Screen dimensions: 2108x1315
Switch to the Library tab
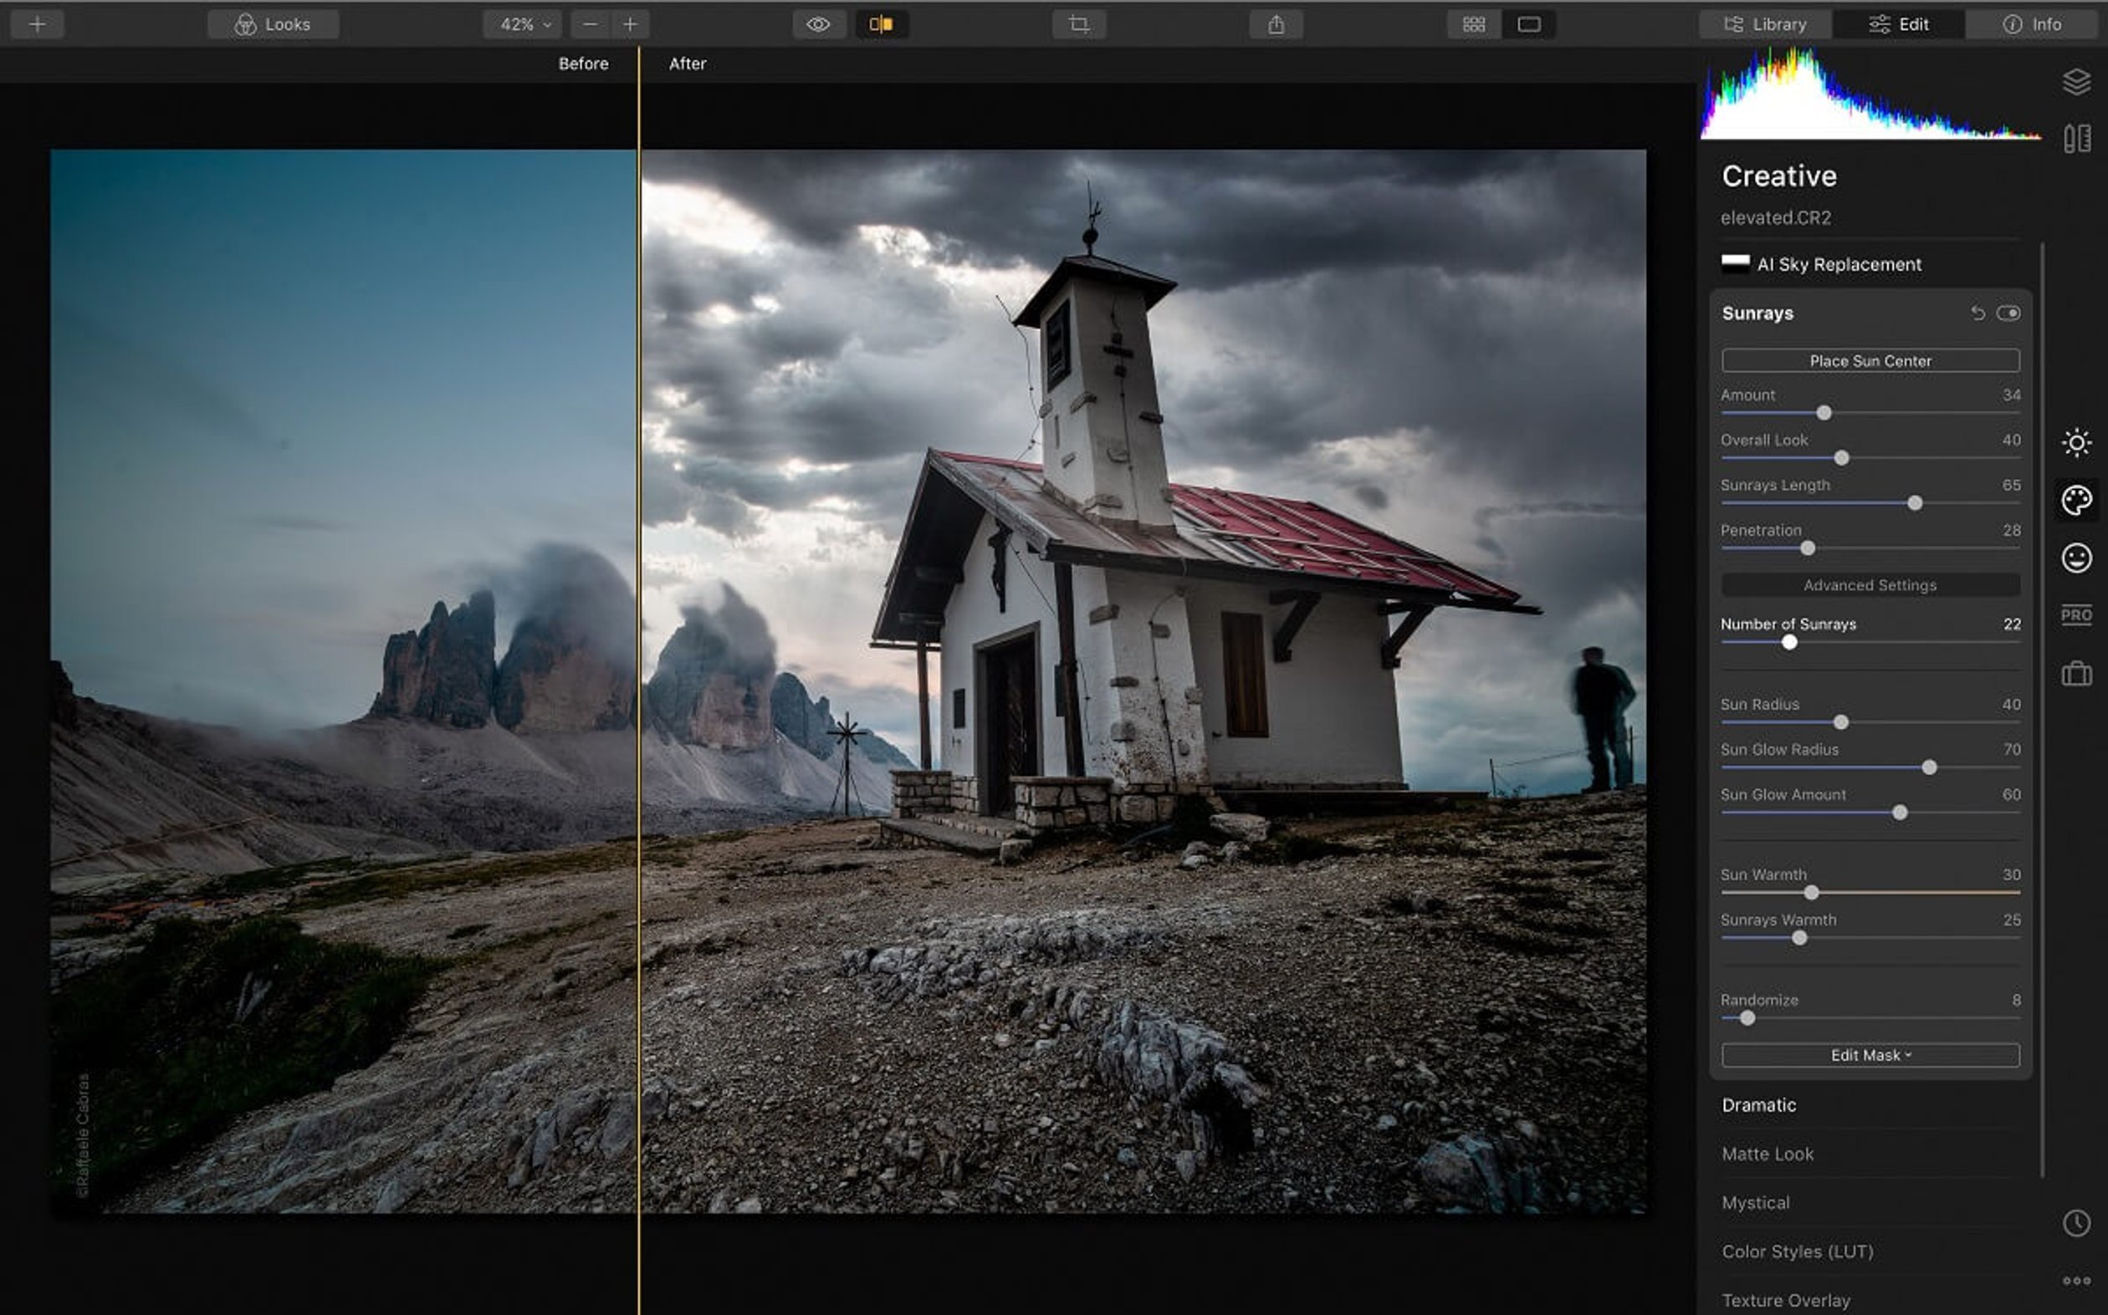point(1763,23)
